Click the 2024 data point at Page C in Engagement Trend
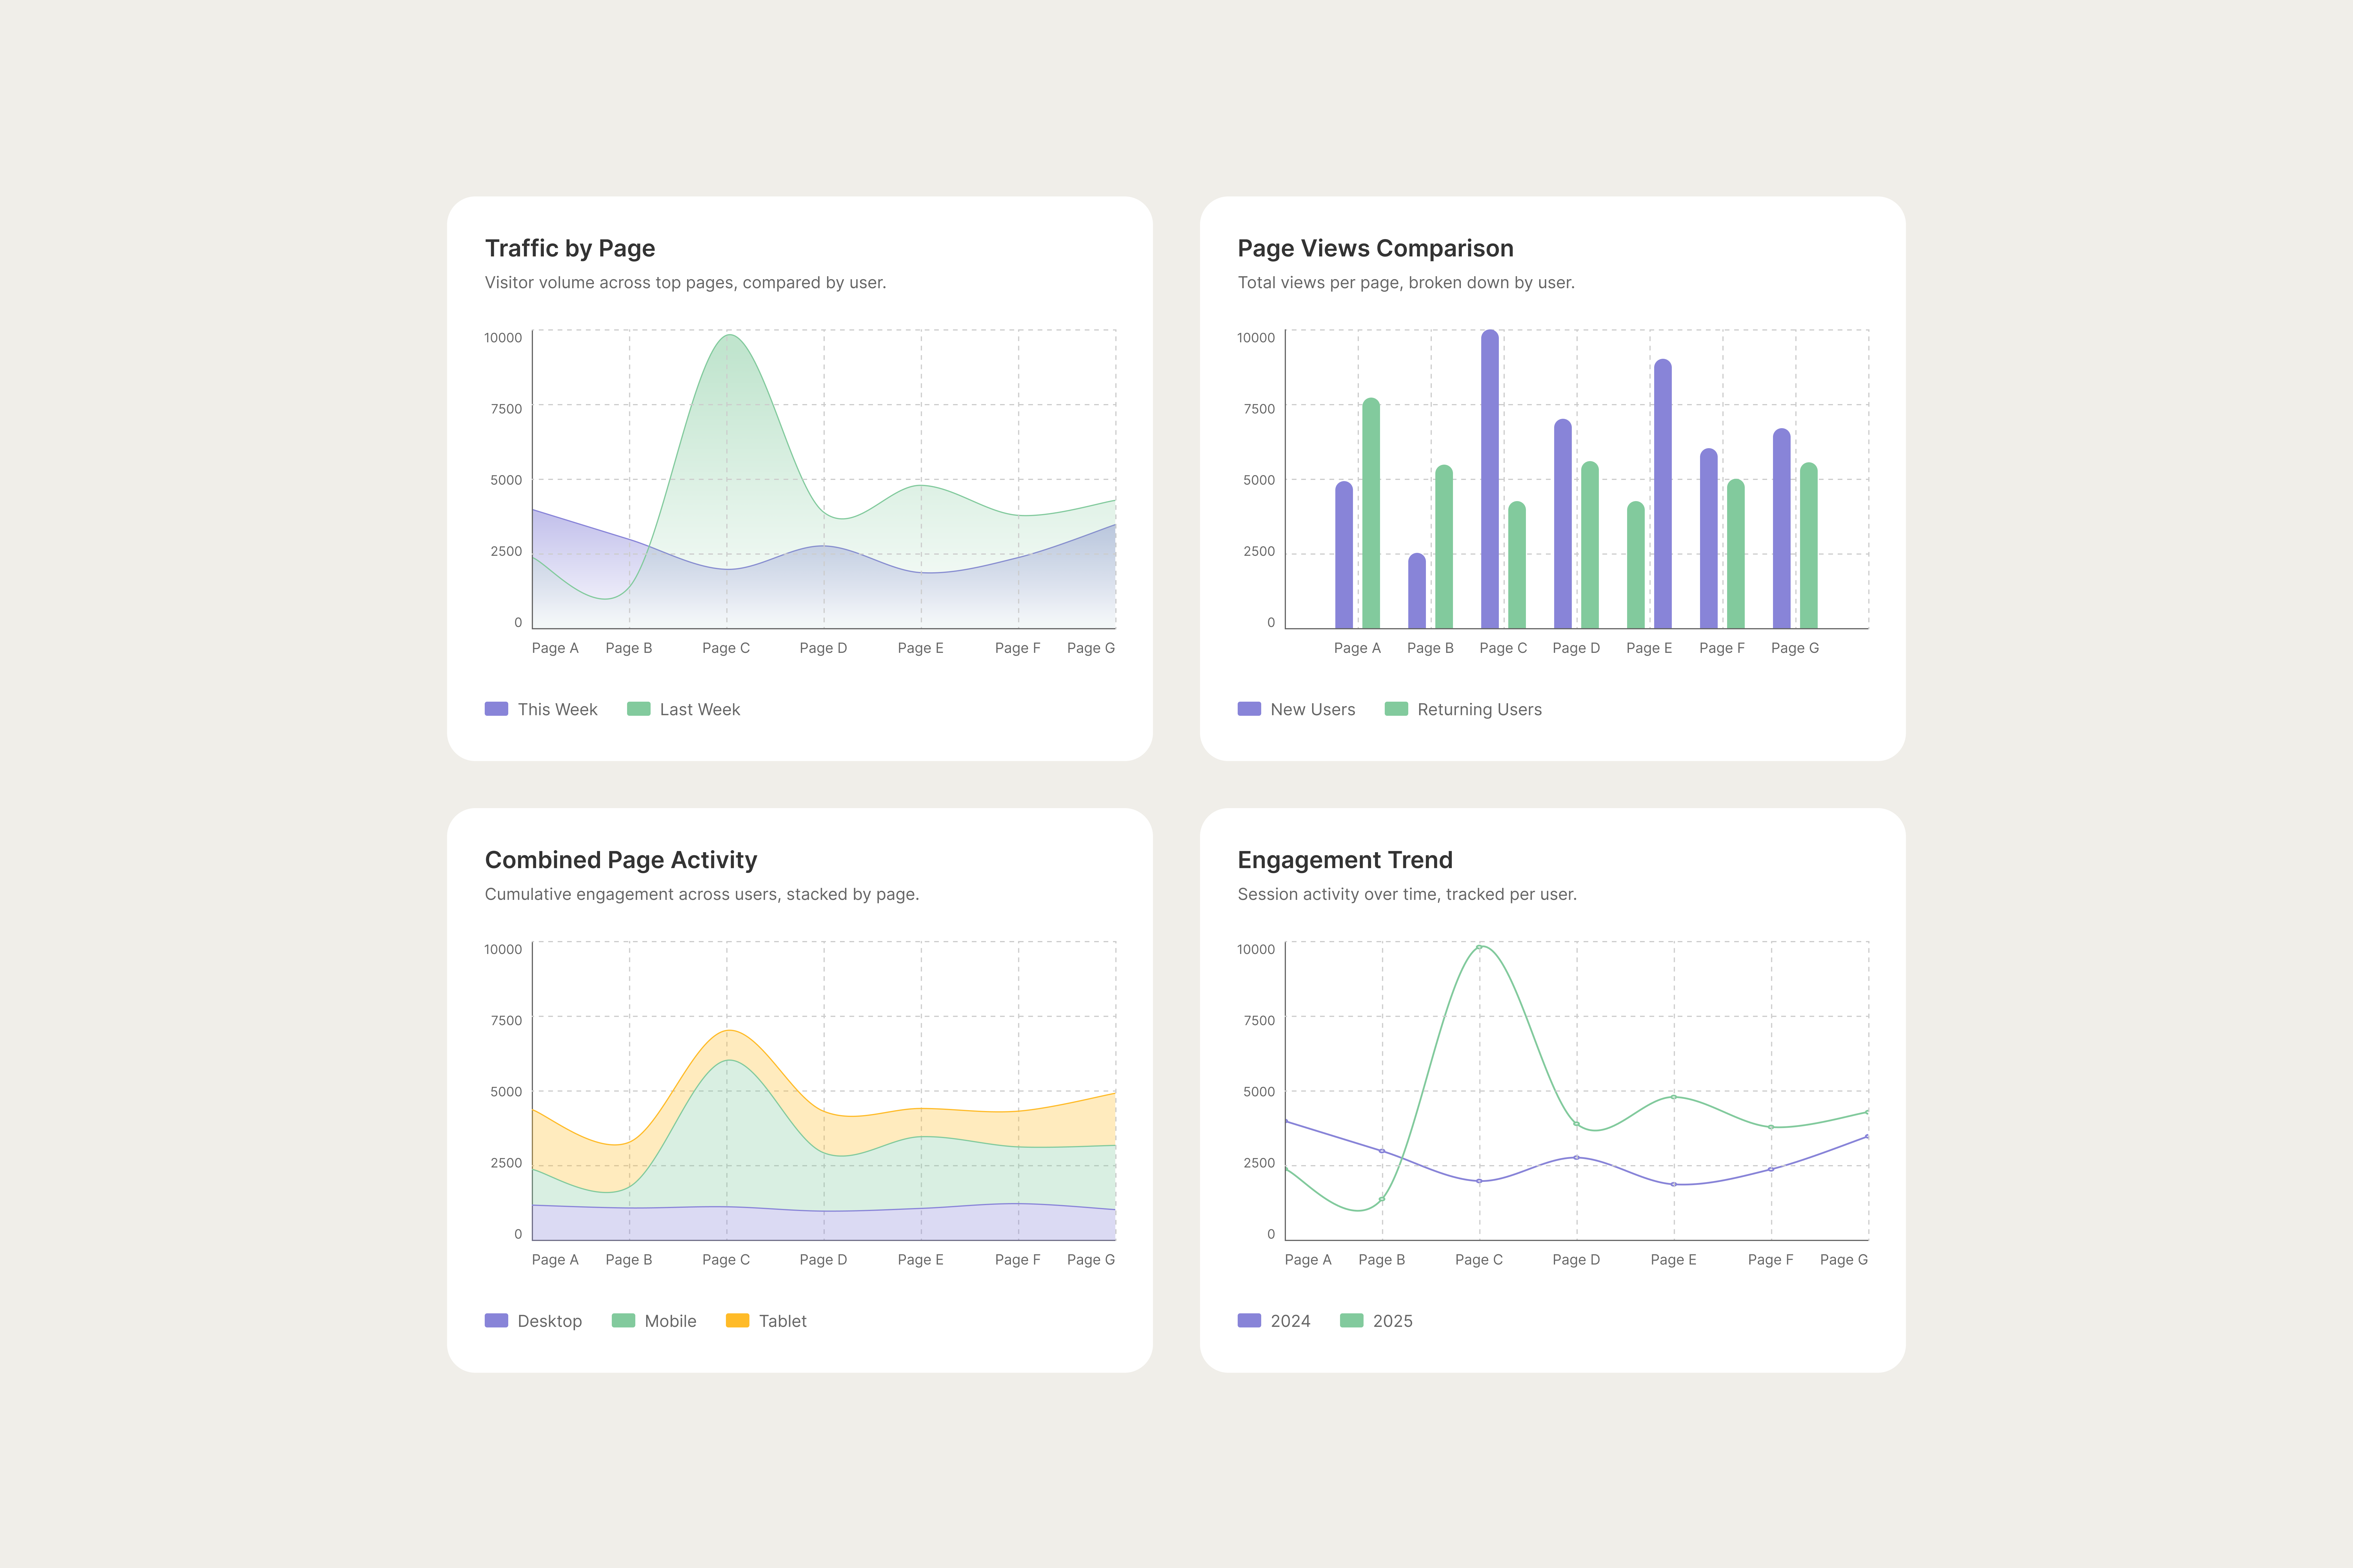This screenshot has height=1568, width=2353. [x=1480, y=1181]
